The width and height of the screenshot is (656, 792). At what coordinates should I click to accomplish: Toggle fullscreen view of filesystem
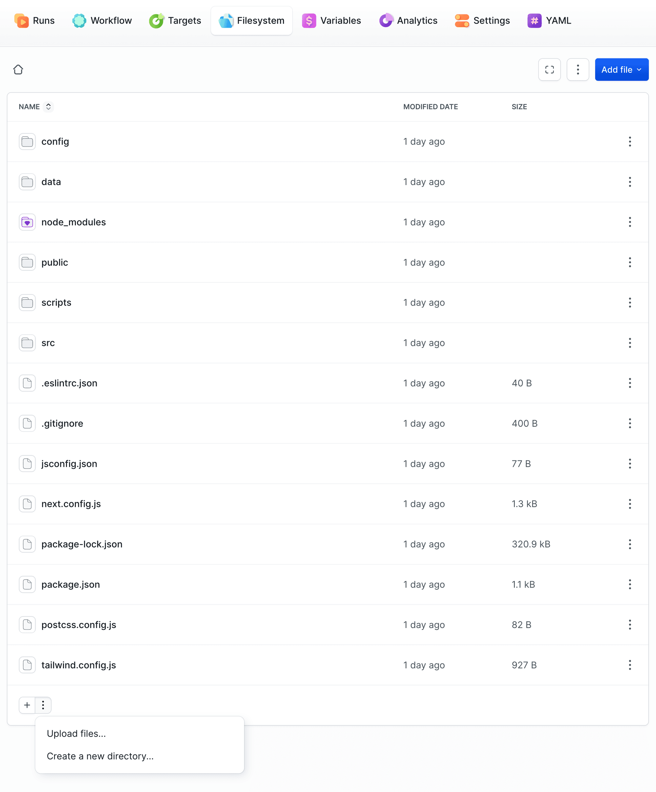tap(549, 69)
